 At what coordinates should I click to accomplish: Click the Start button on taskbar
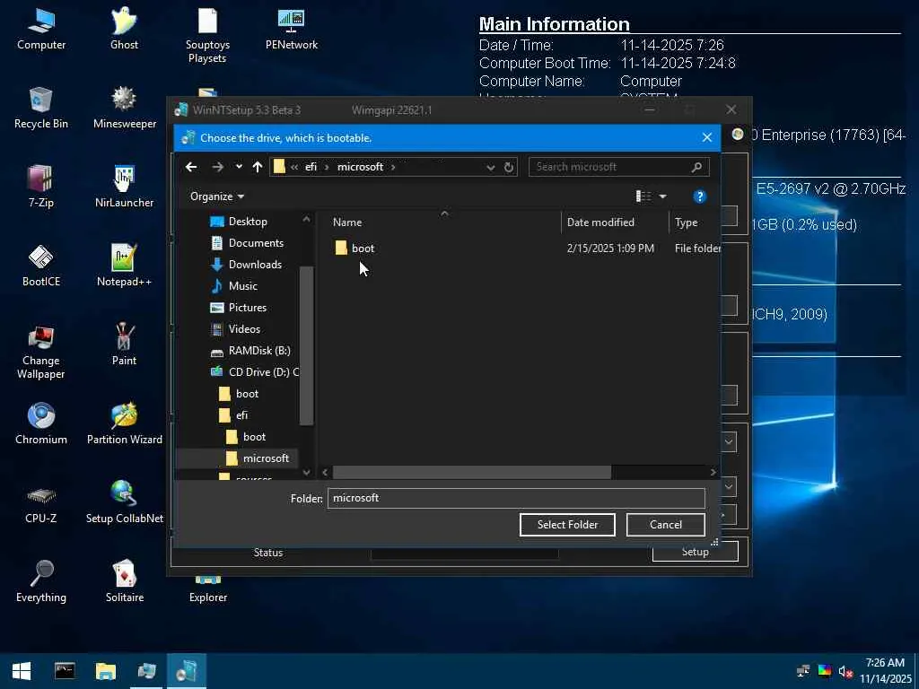21,671
